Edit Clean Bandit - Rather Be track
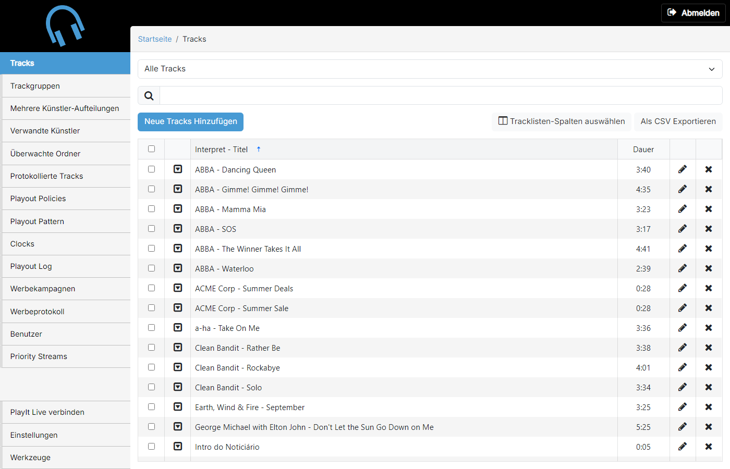This screenshot has height=469, width=730. coord(683,348)
